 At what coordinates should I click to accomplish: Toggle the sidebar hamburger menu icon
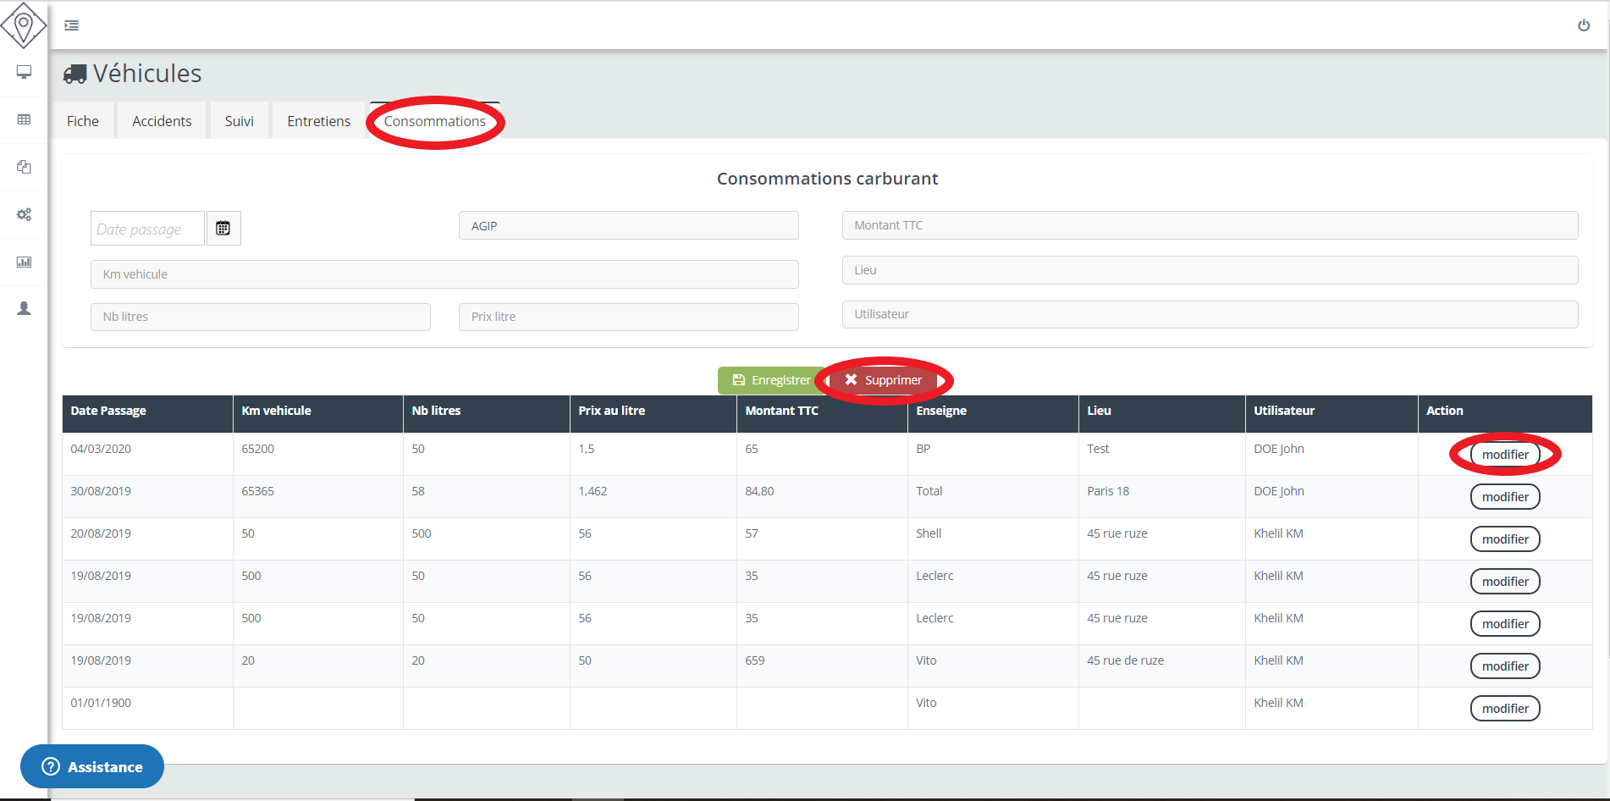point(72,25)
